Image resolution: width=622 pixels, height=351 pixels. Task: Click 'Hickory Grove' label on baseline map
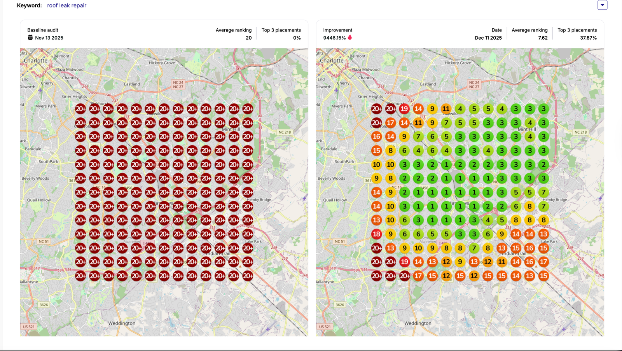(162, 63)
